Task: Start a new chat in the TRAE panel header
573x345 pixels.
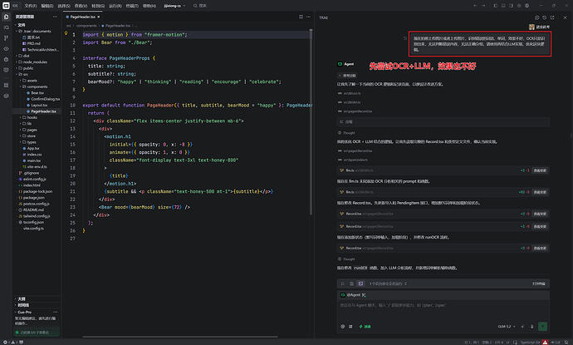Action: (x=536, y=17)
